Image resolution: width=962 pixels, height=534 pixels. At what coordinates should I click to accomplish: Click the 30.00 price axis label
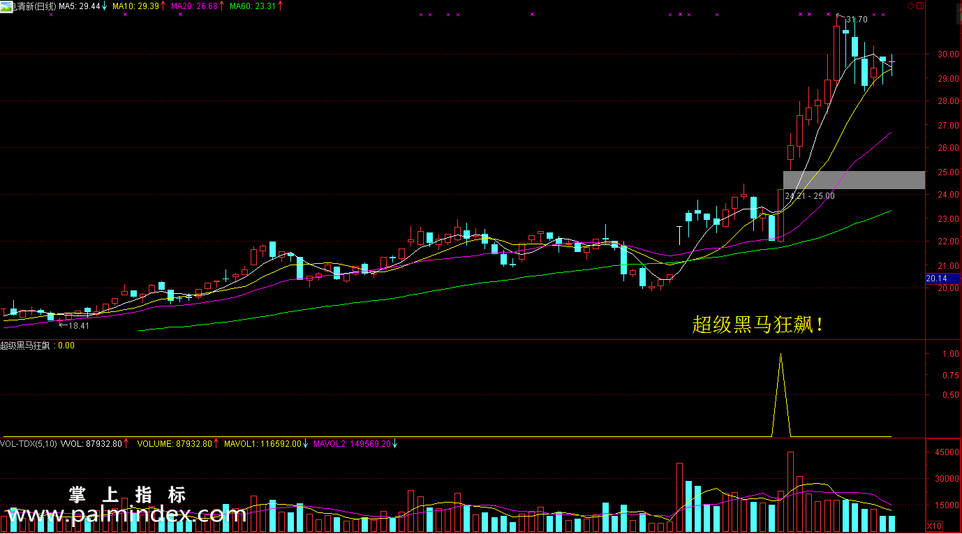point(947,54)
